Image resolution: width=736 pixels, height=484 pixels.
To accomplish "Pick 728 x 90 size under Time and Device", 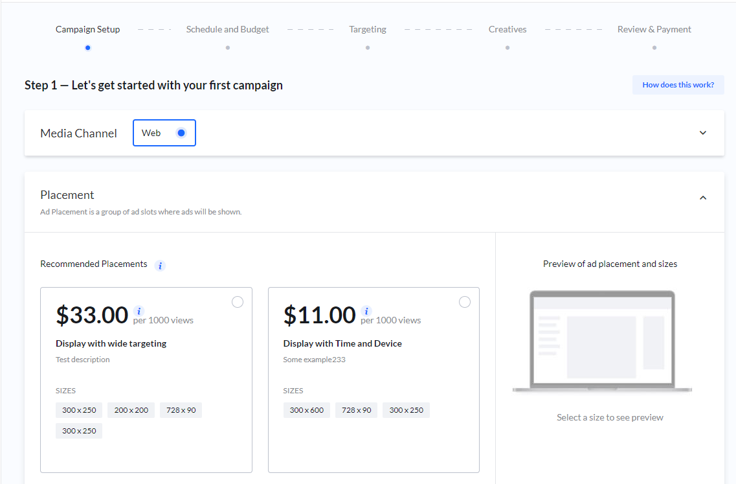I will [357, 410].
